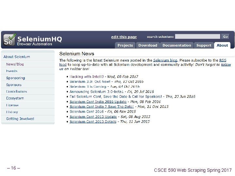Click 'CSCE 590 Web Scraping Spring 2017' footer

click(193, 170)
